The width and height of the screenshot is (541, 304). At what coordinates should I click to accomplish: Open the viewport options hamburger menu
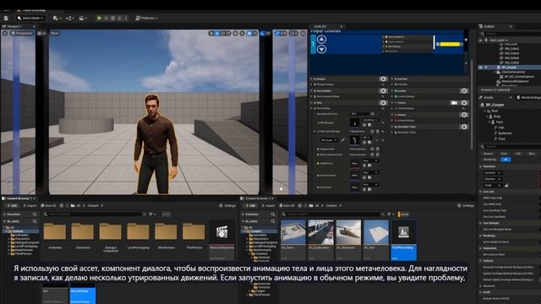[x=5, y=33]
